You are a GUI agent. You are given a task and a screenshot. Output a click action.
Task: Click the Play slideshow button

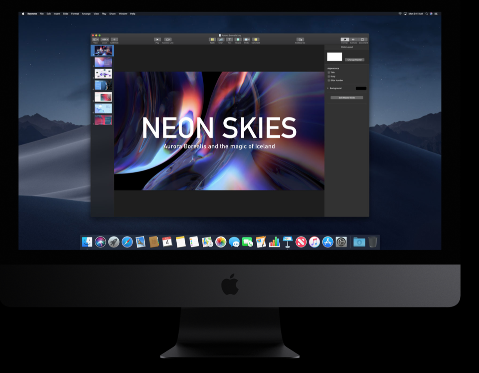pyautogui.click(x=157, y=40)
